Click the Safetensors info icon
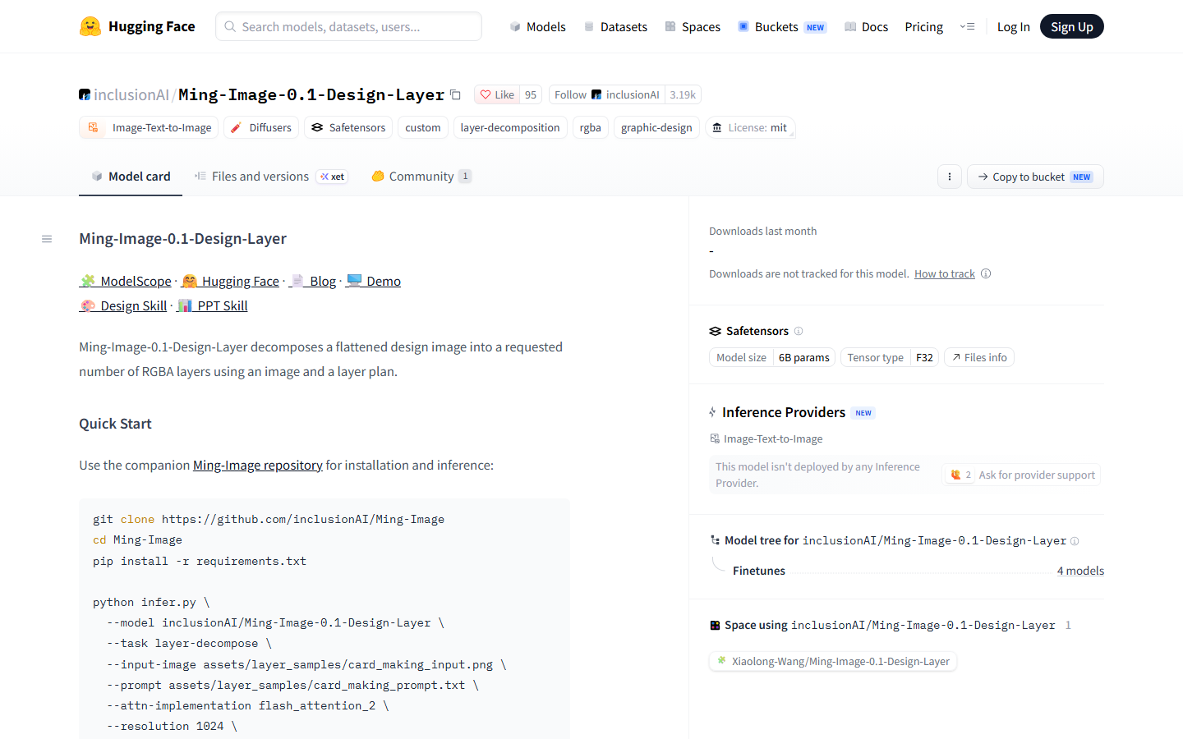 (799, 331)
